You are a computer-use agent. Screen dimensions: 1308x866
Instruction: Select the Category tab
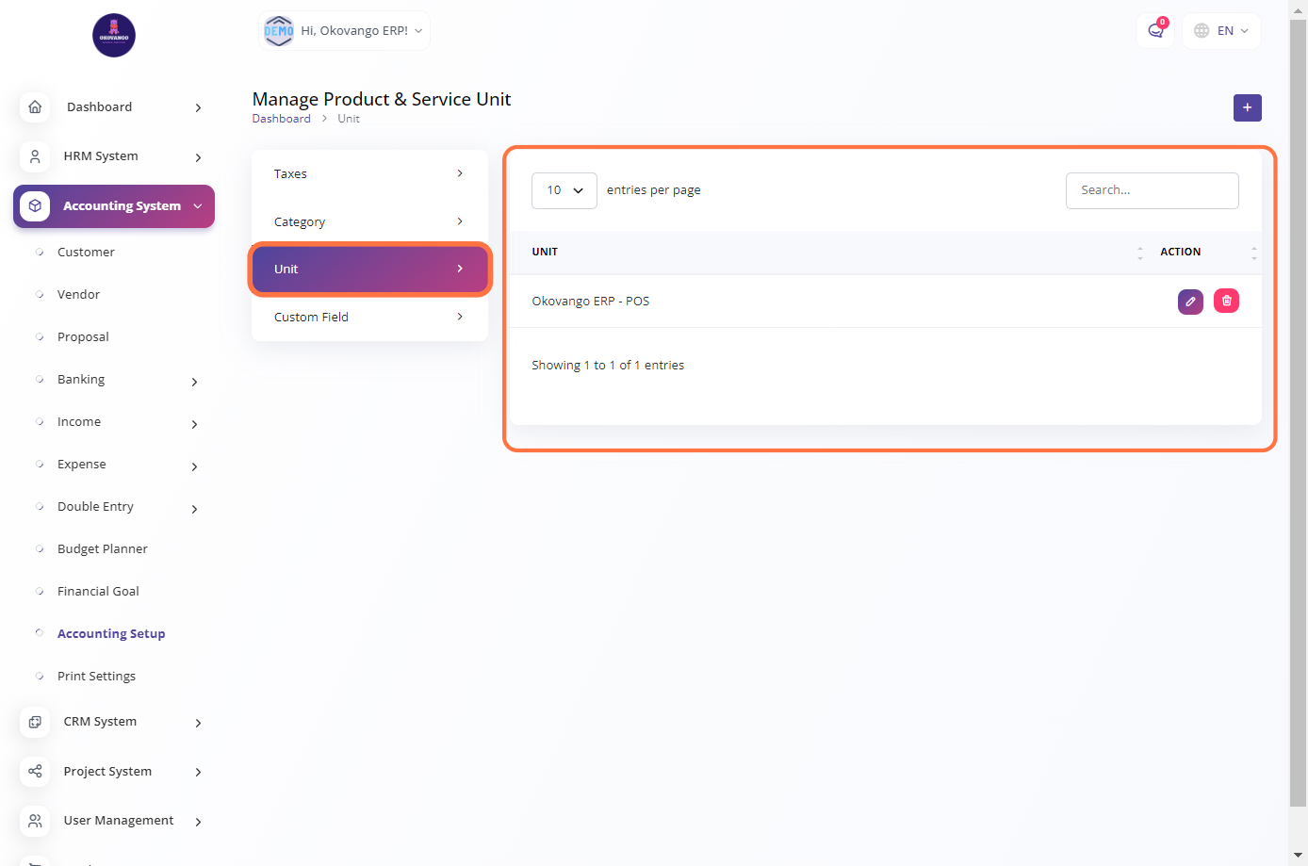pos(369,222)
